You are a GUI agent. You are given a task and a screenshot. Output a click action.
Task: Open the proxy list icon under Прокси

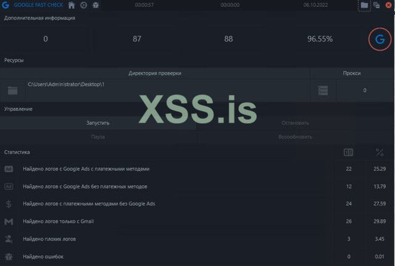tap(323, 91)
